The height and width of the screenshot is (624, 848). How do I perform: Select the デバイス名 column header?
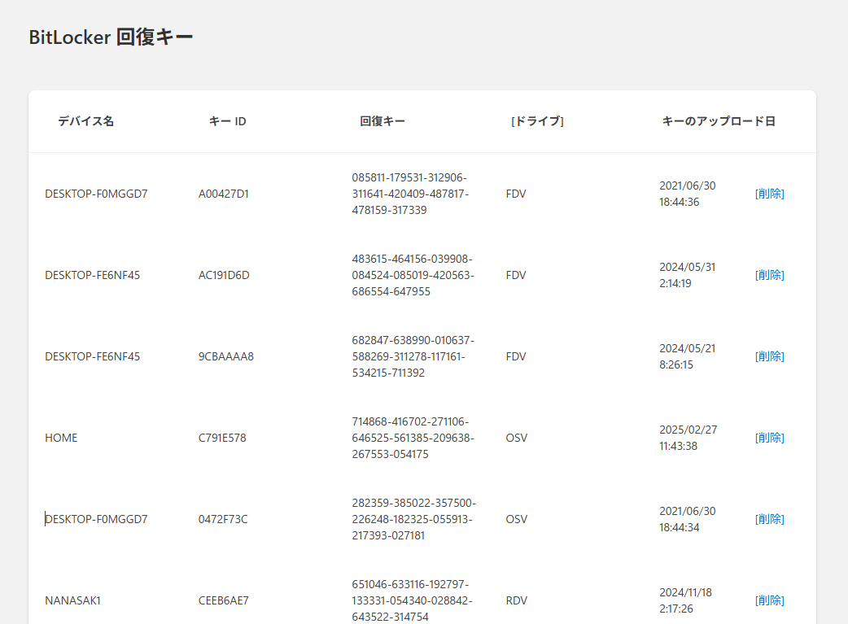85,120
